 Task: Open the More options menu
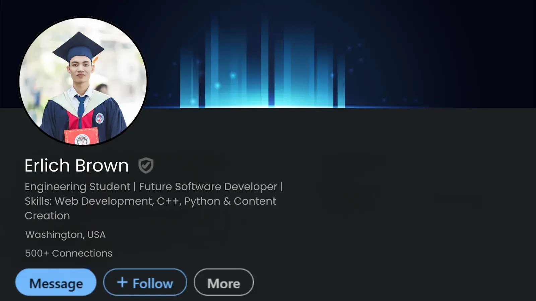pos(223,282)
